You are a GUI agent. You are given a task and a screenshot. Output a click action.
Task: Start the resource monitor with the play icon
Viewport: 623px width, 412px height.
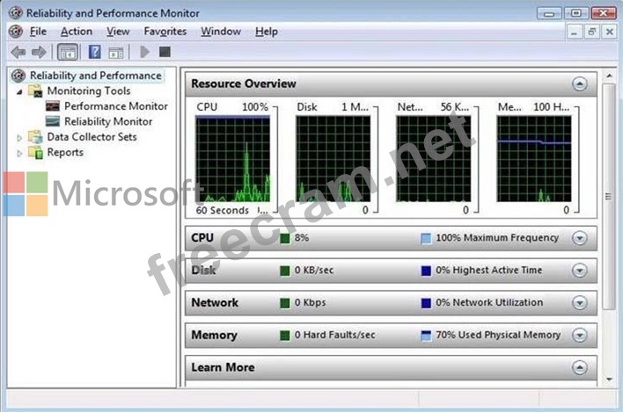(x=144, y=52)
